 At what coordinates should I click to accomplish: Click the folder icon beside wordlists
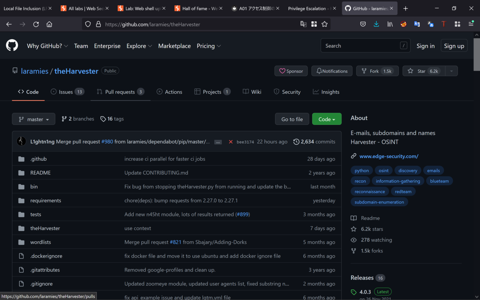click(21, 242)
